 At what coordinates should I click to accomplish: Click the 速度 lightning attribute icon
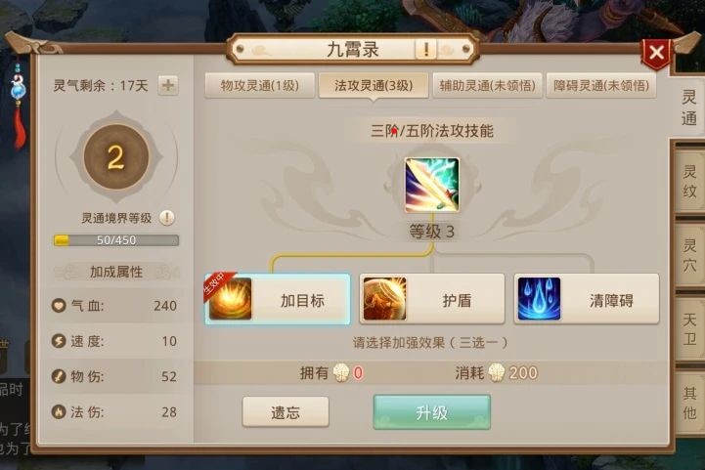(59, 341)
